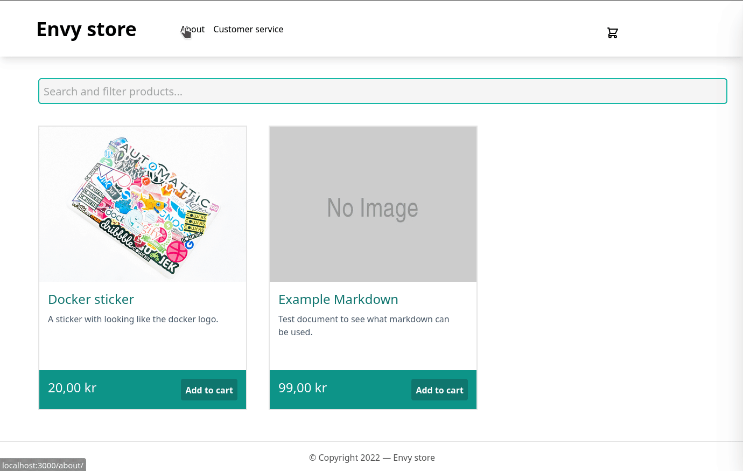Click the Envy store header bar
This screenshot has height=471, width=743.
click(431, 28)
